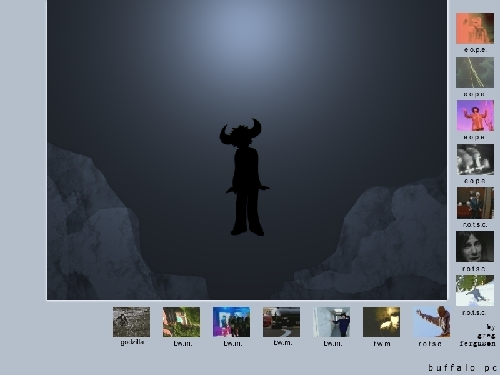The height and width of the screenshot is (375, 500).
Task: Click the r.o.t.s.c. caption in the bottom row
Action: pos(431,344)
